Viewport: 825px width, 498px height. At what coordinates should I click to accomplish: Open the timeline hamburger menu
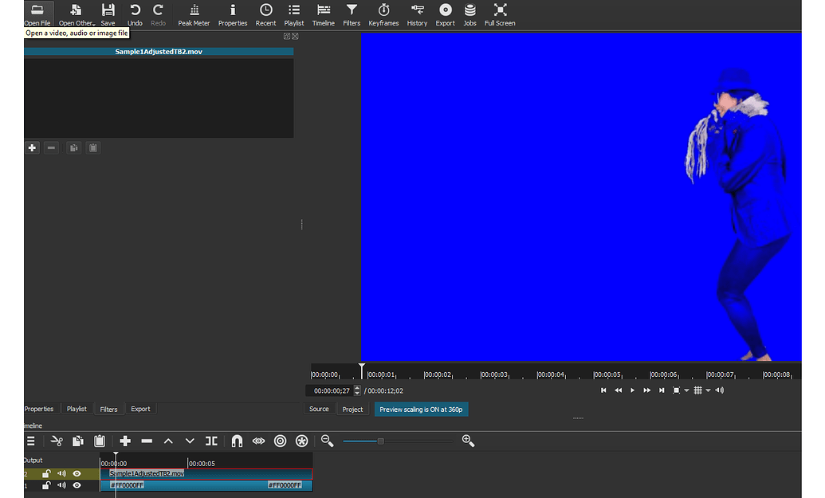31,441
